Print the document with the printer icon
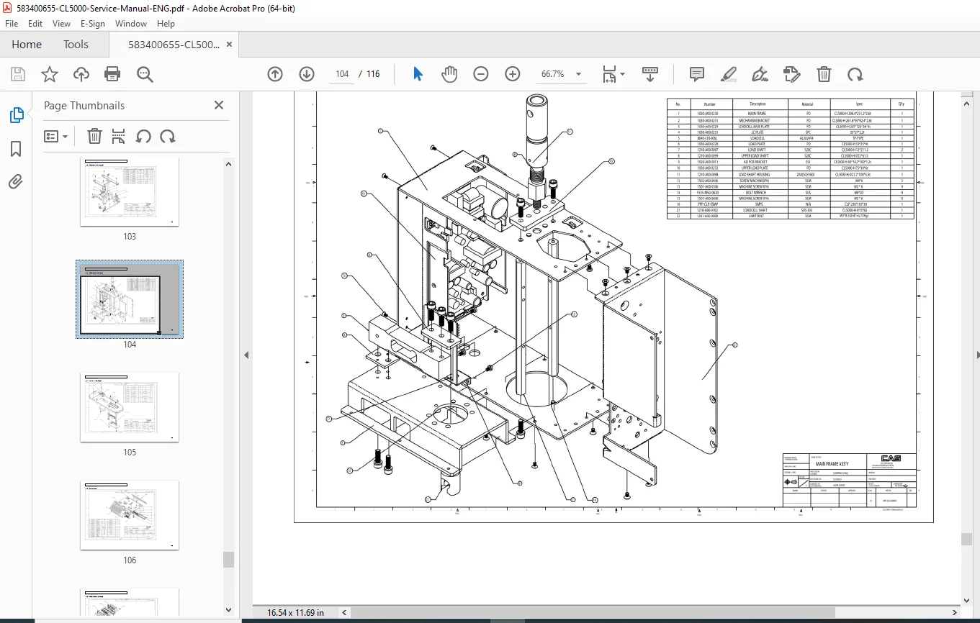 coord(112,74)
